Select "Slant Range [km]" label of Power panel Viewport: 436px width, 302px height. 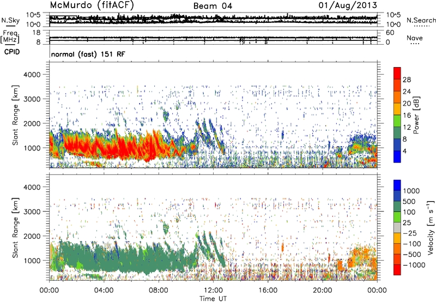point(15,115)
